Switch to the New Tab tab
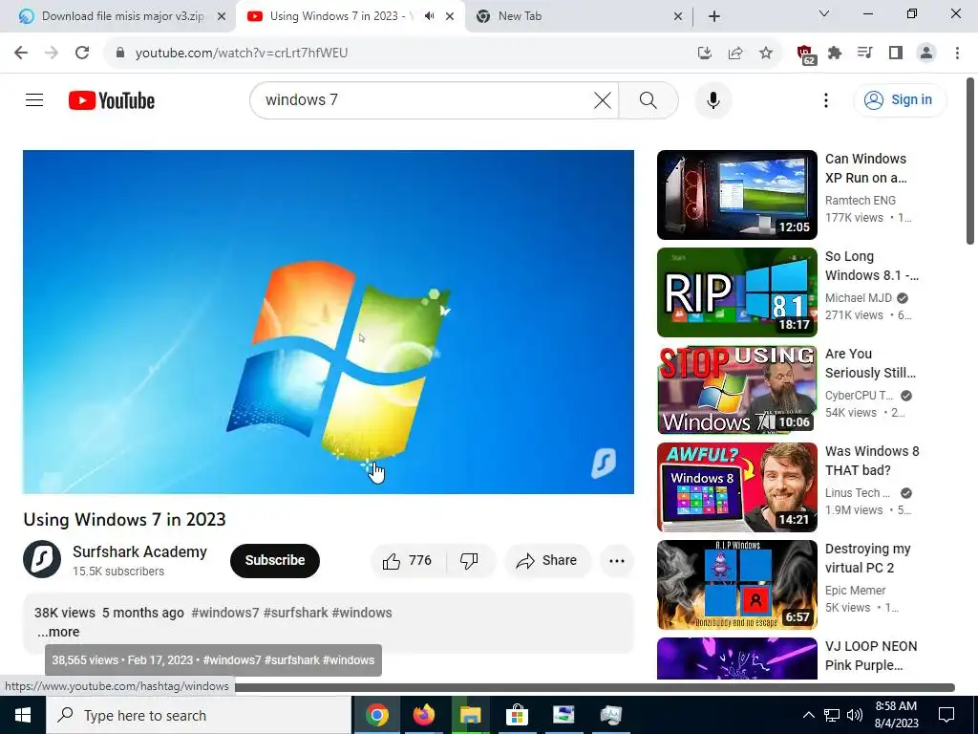 click(x=574, y=16)
